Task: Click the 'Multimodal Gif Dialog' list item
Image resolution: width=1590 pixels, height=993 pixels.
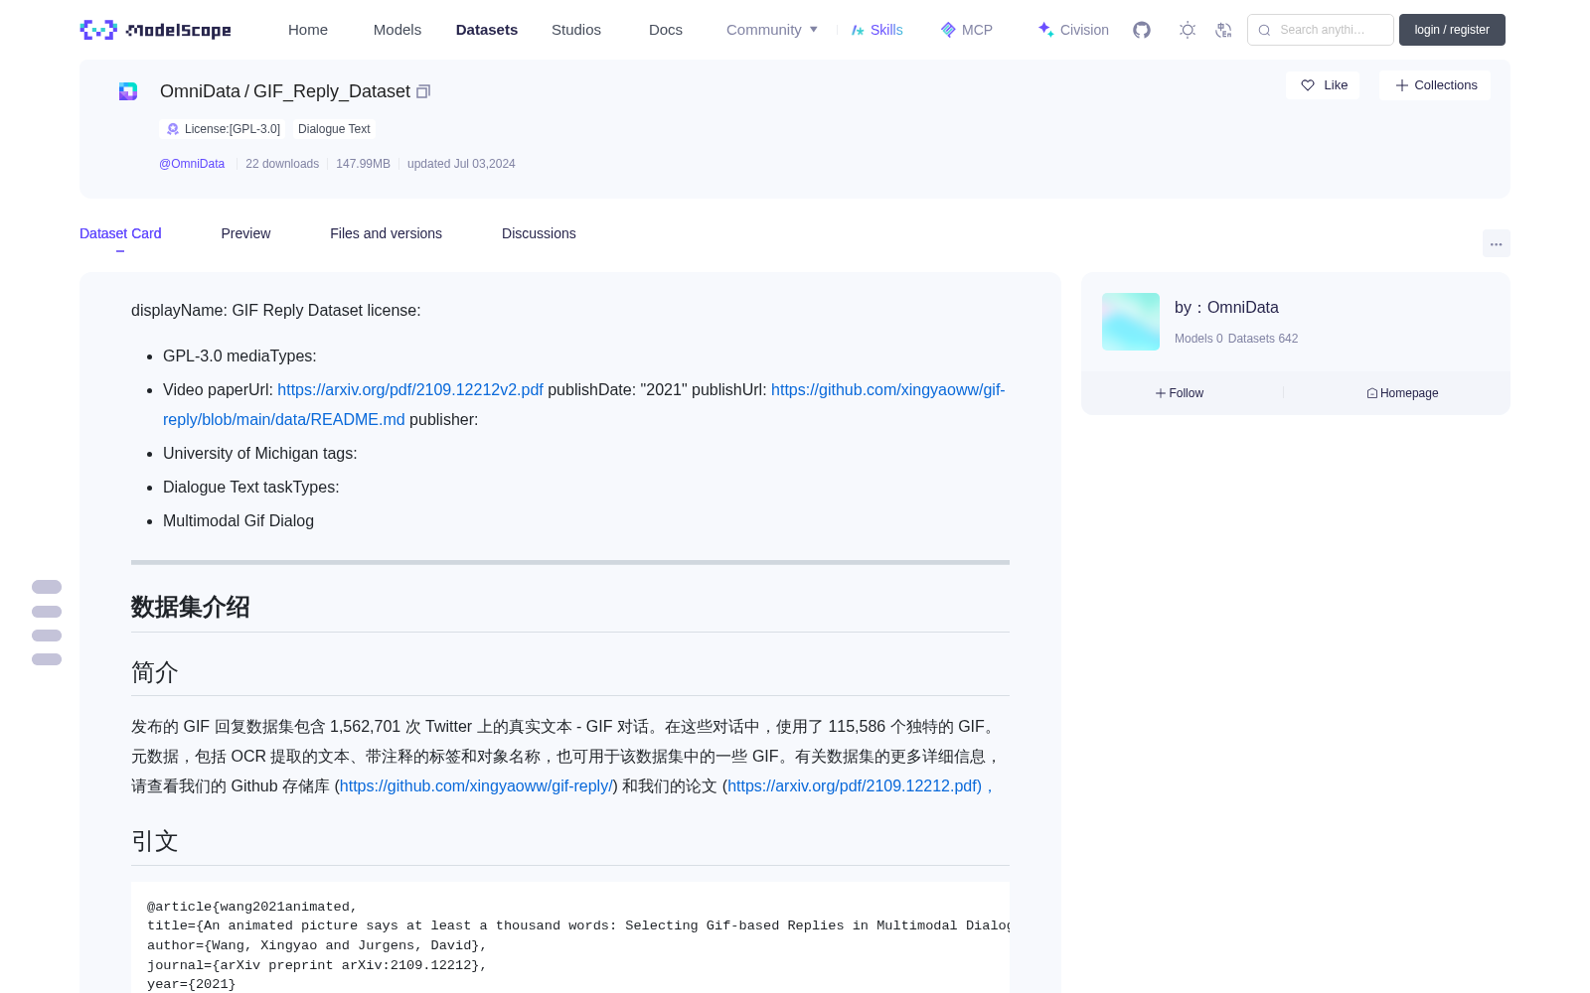Action: point(238,521)
